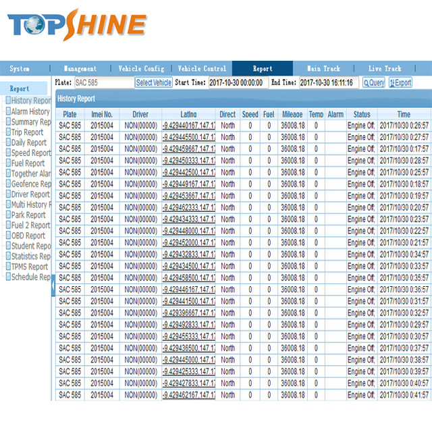
Task: Open the Alarm History report icon
Action: (x=8, y=111)
